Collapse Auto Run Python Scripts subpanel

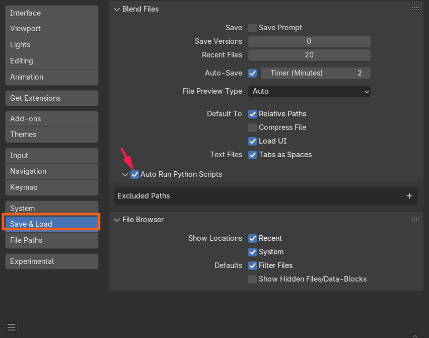125,174
